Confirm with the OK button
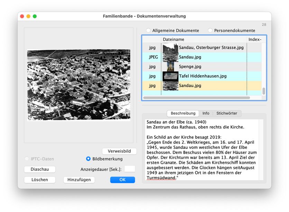The width and height of the screenshot is (289, 212). coord(122,180)
